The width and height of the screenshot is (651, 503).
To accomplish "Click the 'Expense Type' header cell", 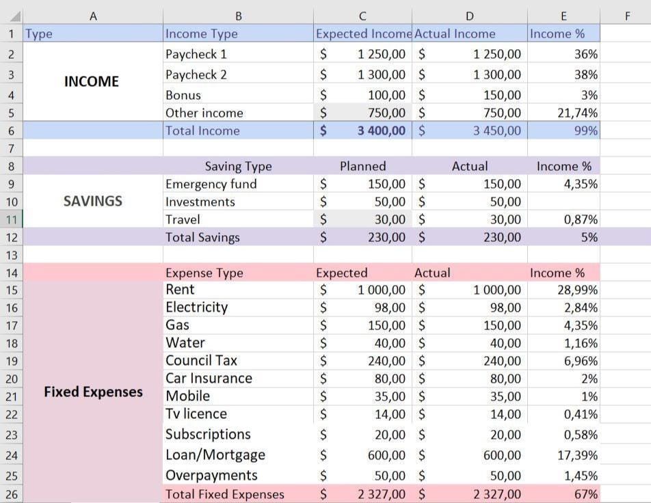I will point(238,272).
